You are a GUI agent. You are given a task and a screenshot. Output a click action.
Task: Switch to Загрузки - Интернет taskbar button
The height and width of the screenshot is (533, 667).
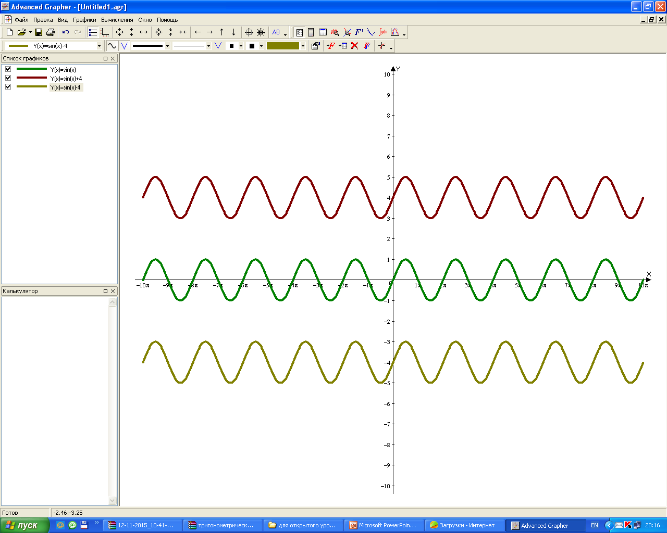(x=464, y=525)
